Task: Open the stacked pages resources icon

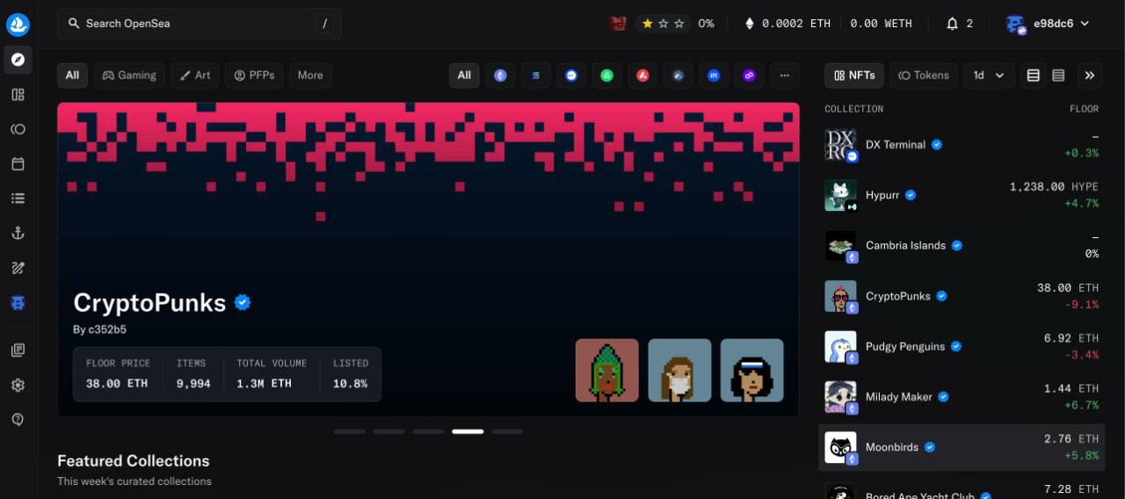Action: (x=18, y=351)
